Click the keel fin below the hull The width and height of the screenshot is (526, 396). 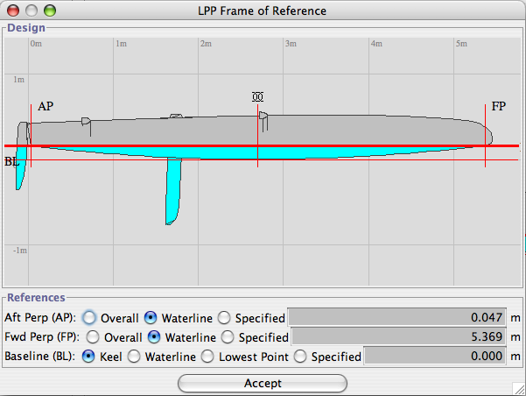(173, 192)
